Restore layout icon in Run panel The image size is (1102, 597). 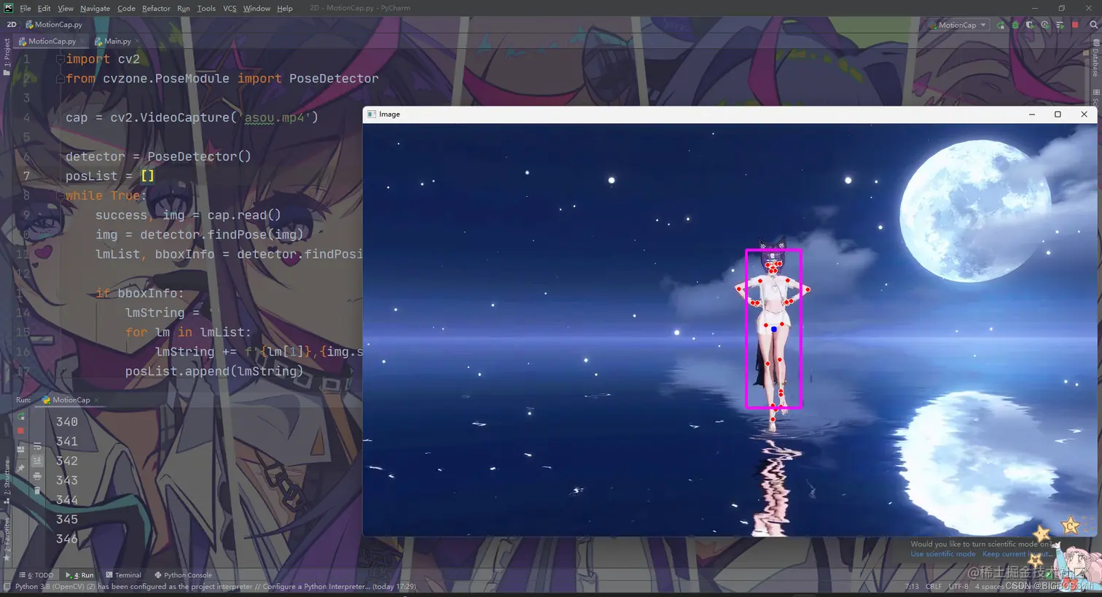click(x=20, y=449)
